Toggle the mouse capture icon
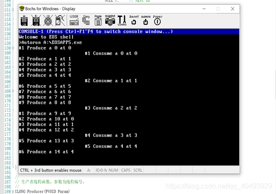276x194 pixels. [x=60, y=20]
